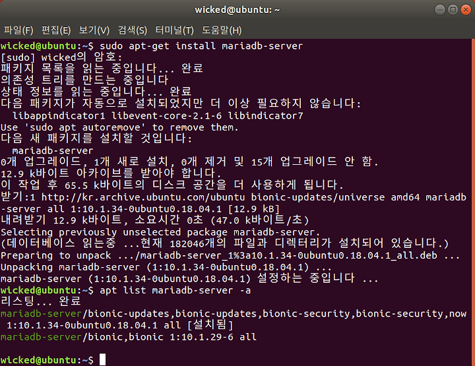Click green 'mariadb-server' in bionic-updates line
Viewport: 475px width, 366px height.
click(41, 314)
